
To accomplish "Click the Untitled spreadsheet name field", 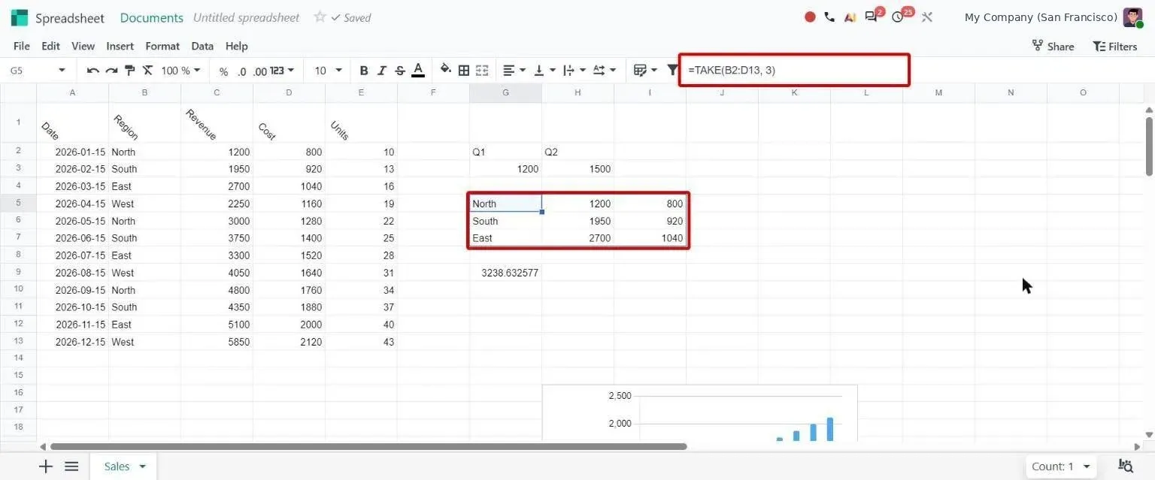I will (246, 17).
